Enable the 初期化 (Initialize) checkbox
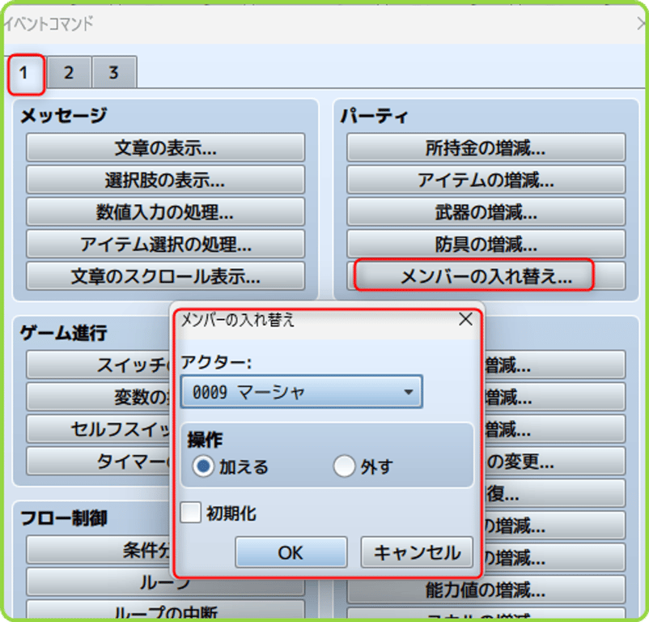Viewport: 649px width, 622px height. pyautogui.click(x=190, y=513)
